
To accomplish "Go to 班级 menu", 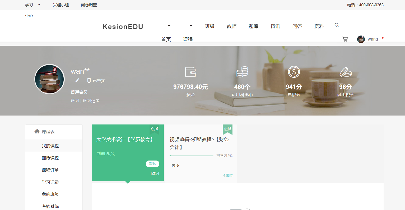I will pos(210,26).
